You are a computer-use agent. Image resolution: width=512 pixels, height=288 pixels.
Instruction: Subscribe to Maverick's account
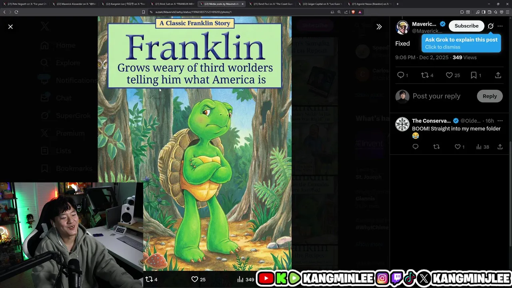pyautogui.click(x=466, y=26)
